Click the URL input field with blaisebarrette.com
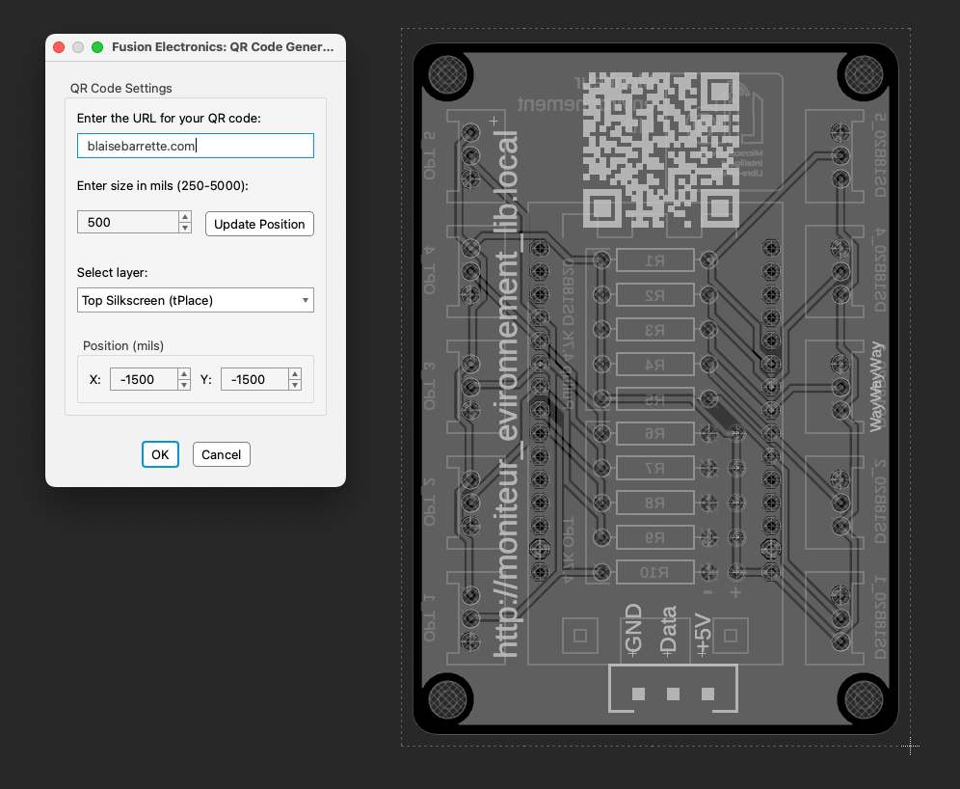 coord(196,146)
